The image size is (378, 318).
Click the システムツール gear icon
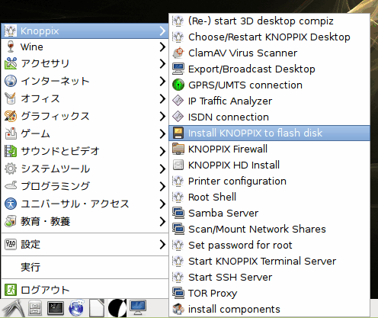point(11,169)
